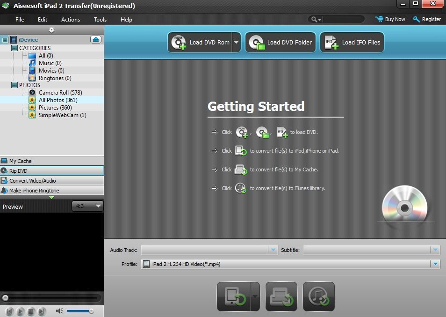Click the black preview video area

[52, 252]
